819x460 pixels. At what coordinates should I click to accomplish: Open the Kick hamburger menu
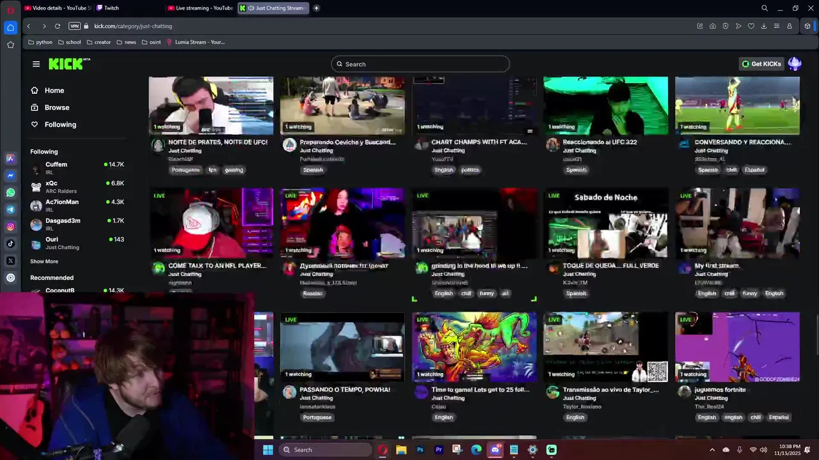pyautogui.click(x=36, y=64)
